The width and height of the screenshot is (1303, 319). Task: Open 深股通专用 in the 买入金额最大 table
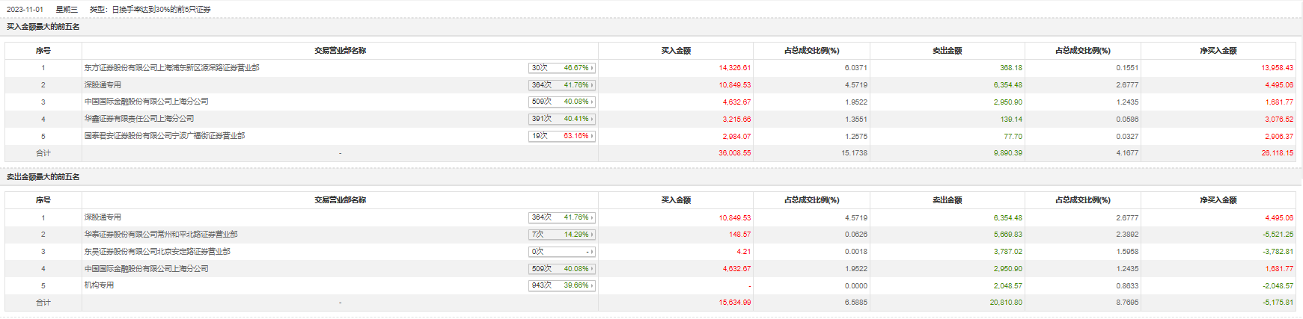point(103,85)
